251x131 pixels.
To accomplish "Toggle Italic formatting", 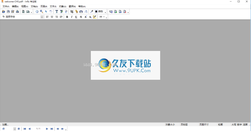I will tap(72, 17).
